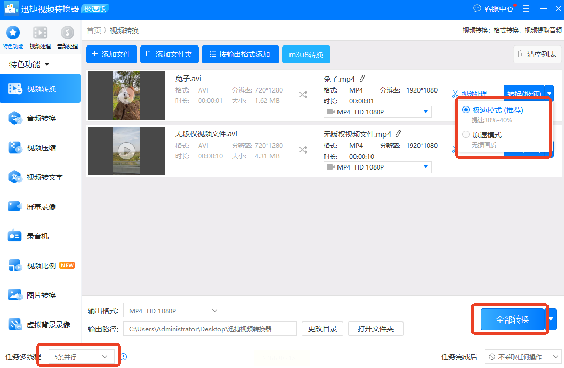Select 屏幕录像 sidebar item
This screenshot has height=368, width=564.
pos(41,207)
